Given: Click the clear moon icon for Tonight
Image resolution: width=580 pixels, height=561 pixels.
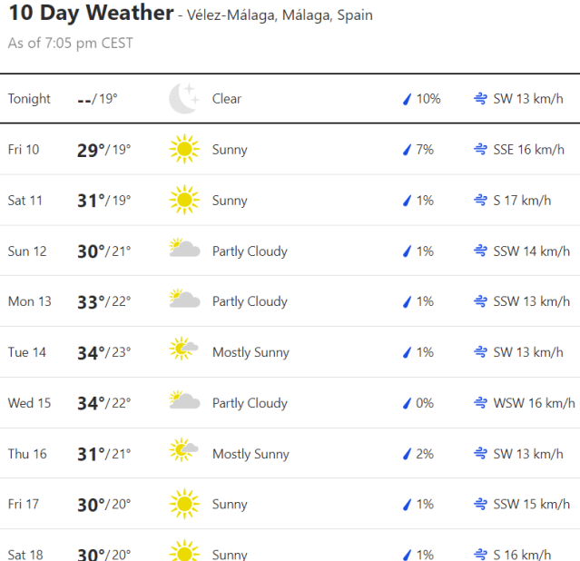Looking at the screenshot, I should (x=184, y=99).
